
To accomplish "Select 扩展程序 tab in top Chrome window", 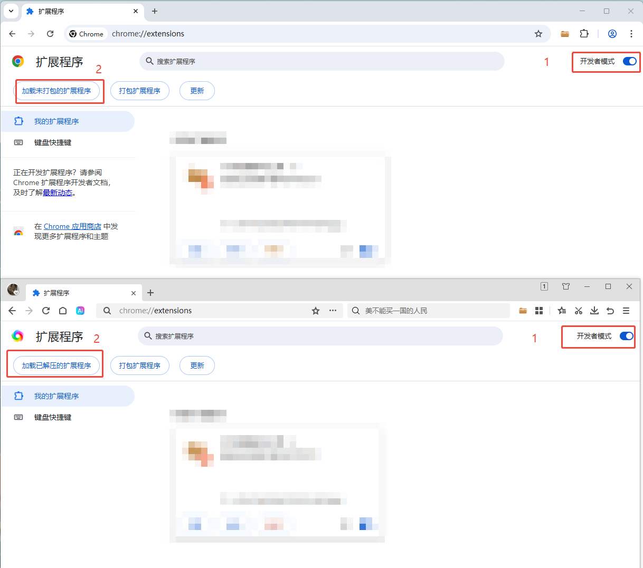I will point(82,11).
